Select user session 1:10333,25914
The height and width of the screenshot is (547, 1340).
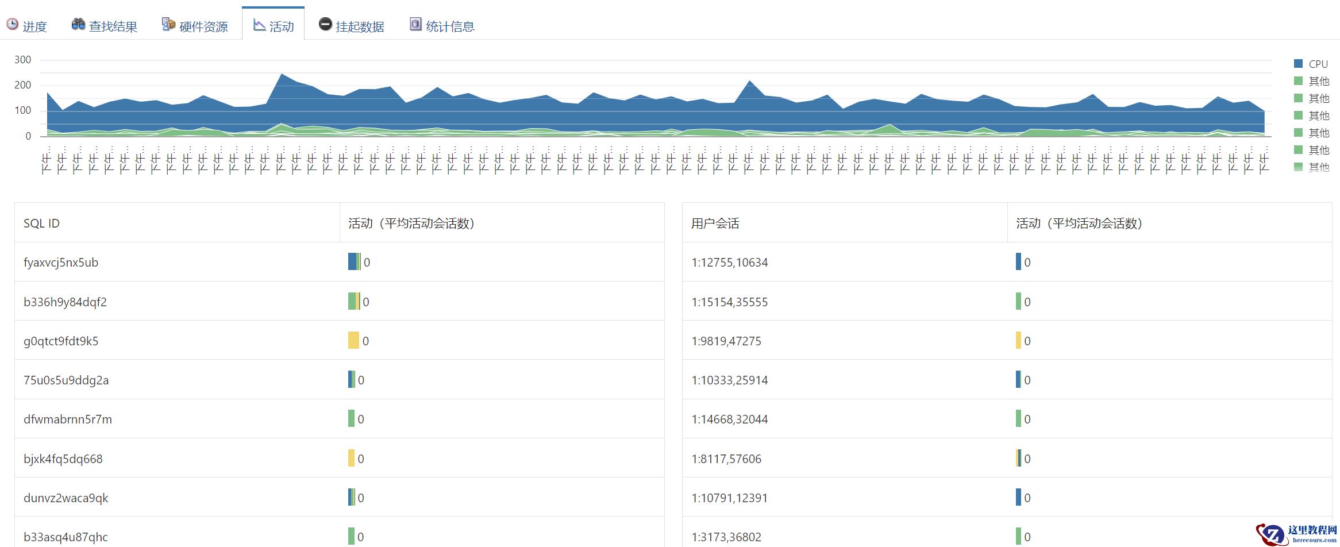point(730,380)
